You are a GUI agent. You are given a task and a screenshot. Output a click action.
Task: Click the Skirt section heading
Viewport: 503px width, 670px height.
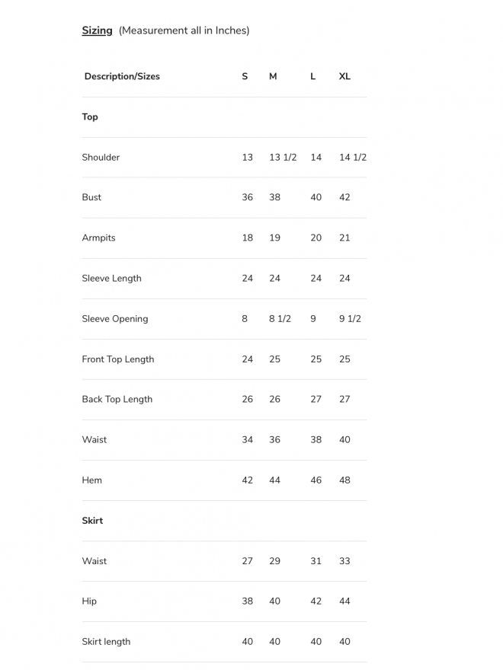(x=92, y=521)
